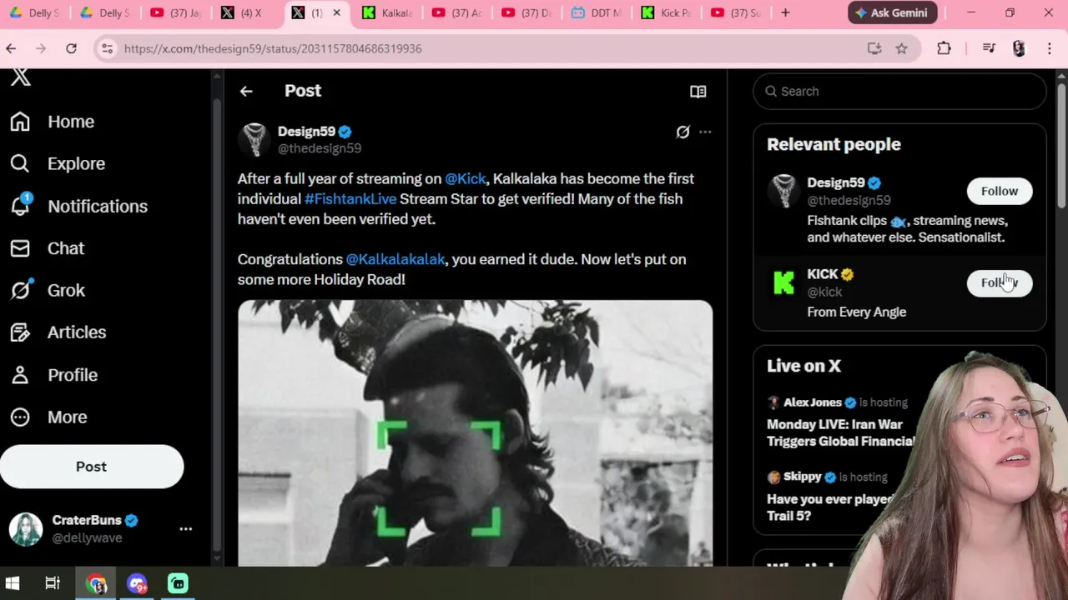The width and height of the screenshot is (1068, 600).
Task: Open the #FishtankLive hashtag
Action: click(x=350, y=198)
